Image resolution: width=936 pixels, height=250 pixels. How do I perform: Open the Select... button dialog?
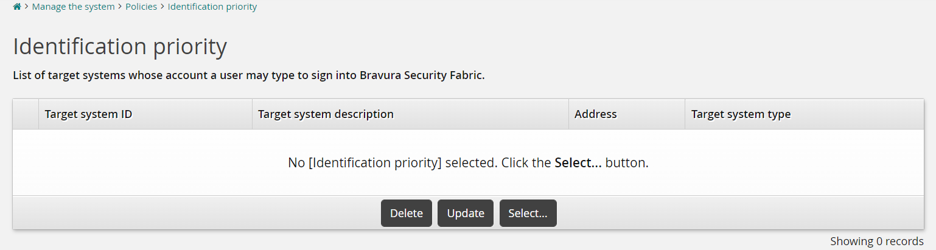point(528,214)
